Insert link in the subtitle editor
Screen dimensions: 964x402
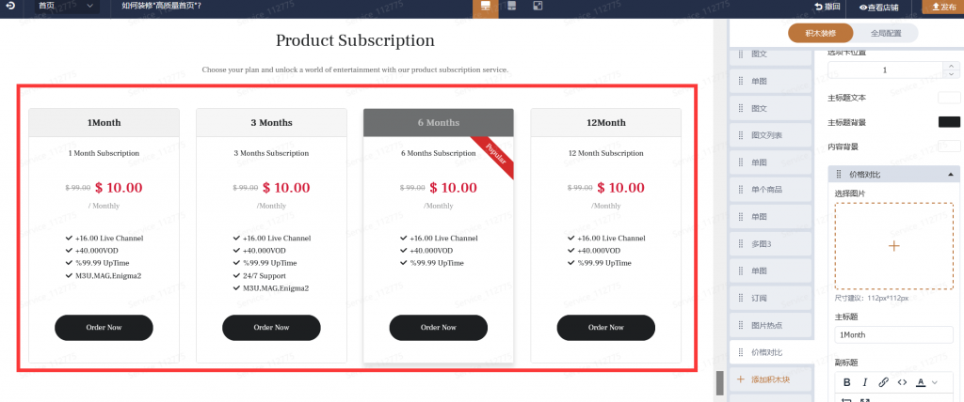[883, 382]
